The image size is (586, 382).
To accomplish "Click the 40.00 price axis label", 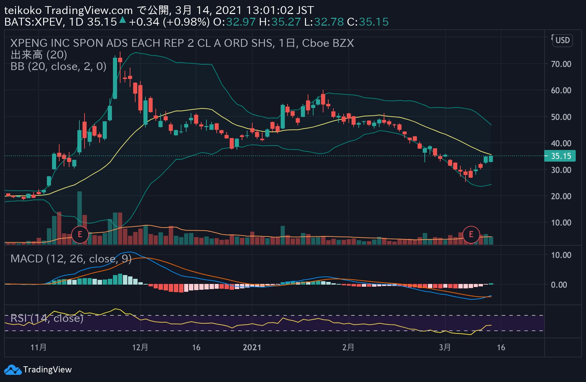I will tap(561, 143).
